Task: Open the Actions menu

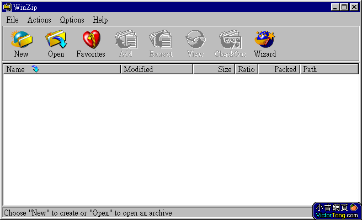Action: coord(39,20)
